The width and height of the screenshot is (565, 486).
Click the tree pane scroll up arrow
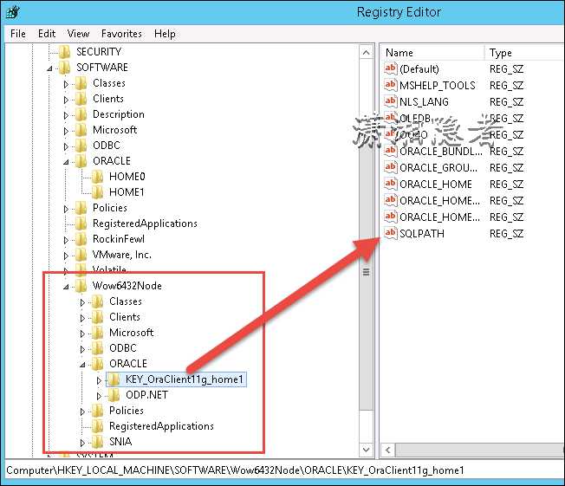366,53
